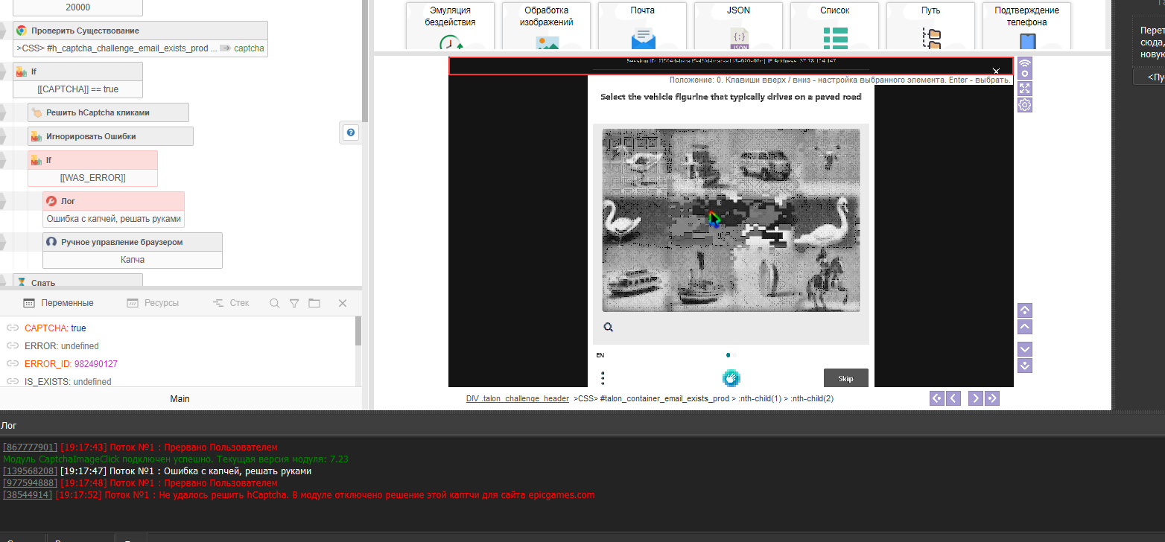Open the JSON module

738,25
